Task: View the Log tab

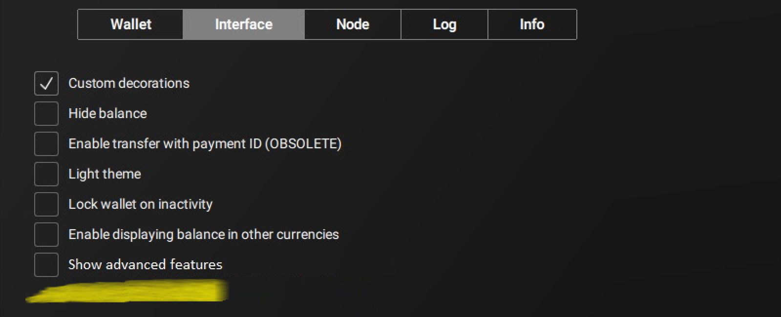Action: point(444,24)
